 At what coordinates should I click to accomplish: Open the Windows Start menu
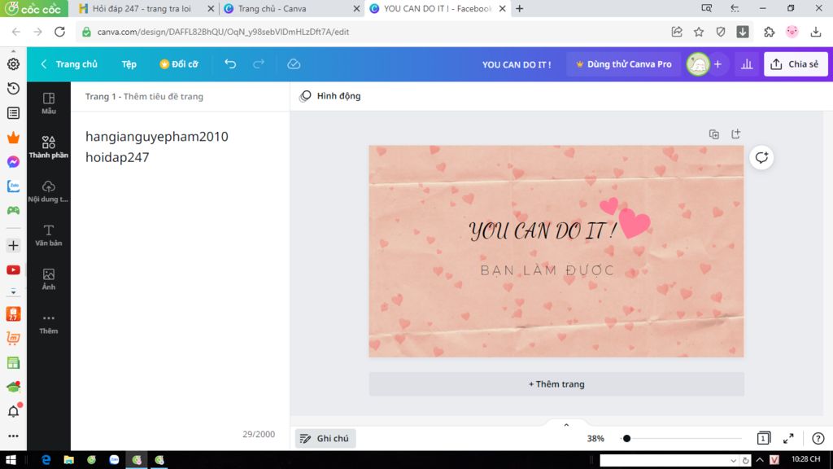click(x=11, y=460)
